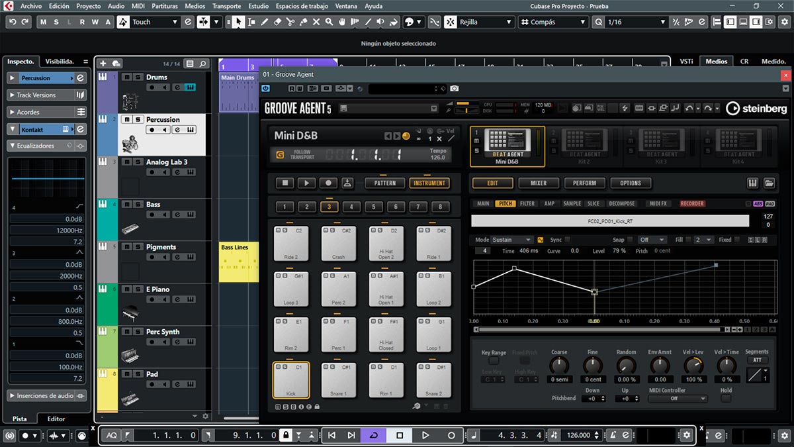Solo the Percussion track

(137, 120)
